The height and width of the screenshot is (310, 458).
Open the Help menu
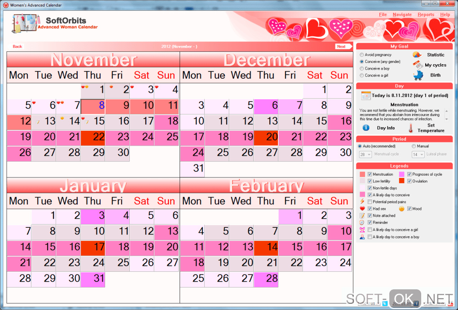click(445, 15)
